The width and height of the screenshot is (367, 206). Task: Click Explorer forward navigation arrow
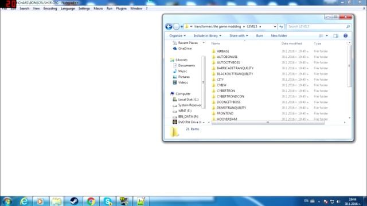pyautogui.click(x=176, y=27)
